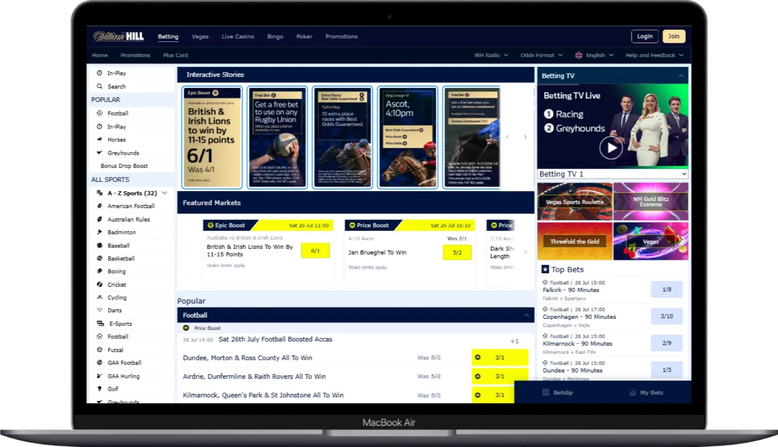Screen dimensions: 778x447
Task: Click the Futsal icon in sports list
Action: (99, 350)
